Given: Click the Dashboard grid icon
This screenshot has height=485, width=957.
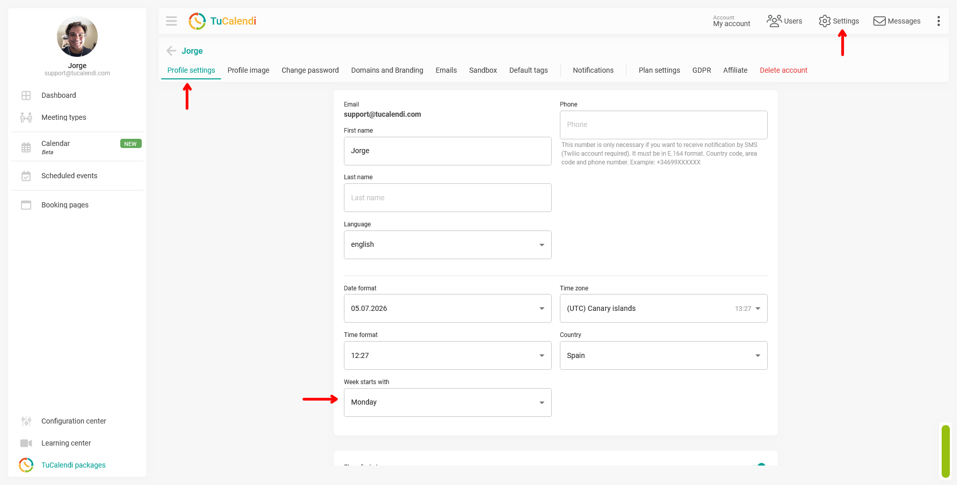Looking at the screenshot, I should pyautogui.click(x=26, y=95).
